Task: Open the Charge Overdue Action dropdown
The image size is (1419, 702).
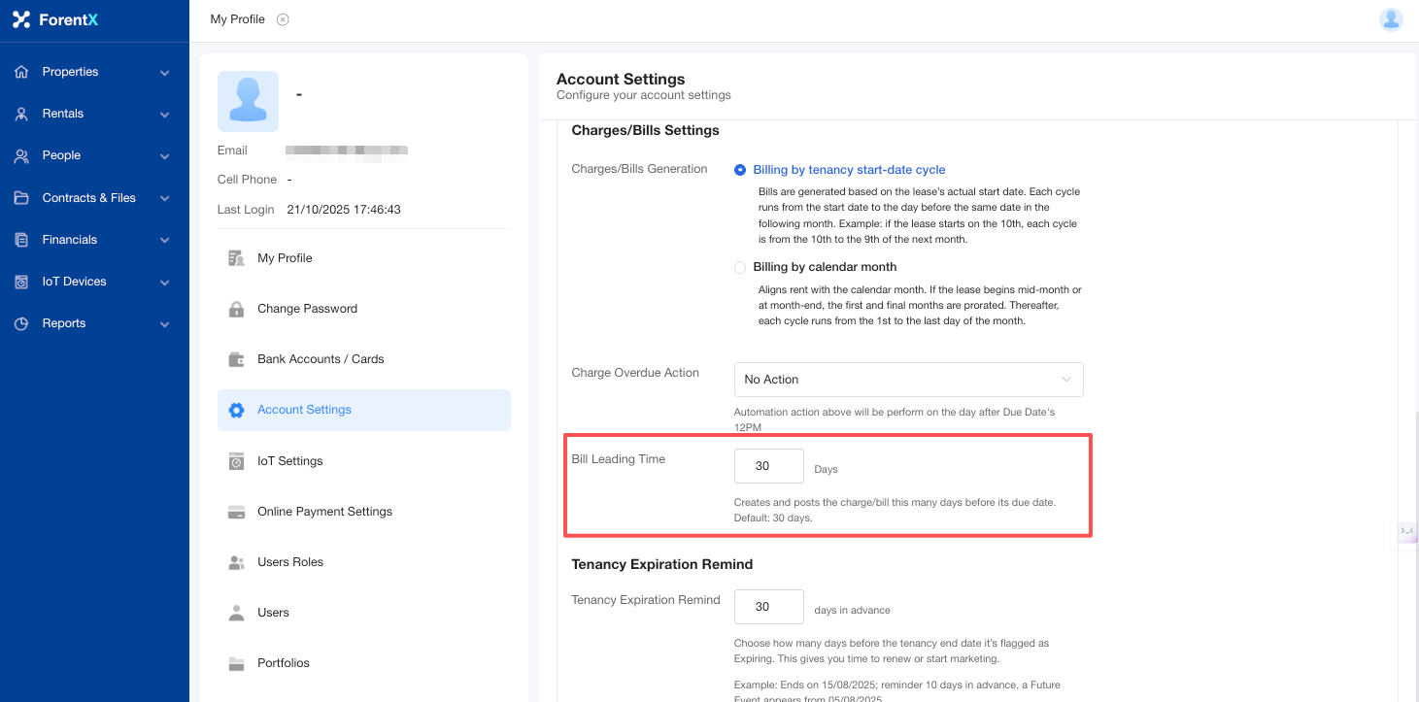Action: pos(908,380)
